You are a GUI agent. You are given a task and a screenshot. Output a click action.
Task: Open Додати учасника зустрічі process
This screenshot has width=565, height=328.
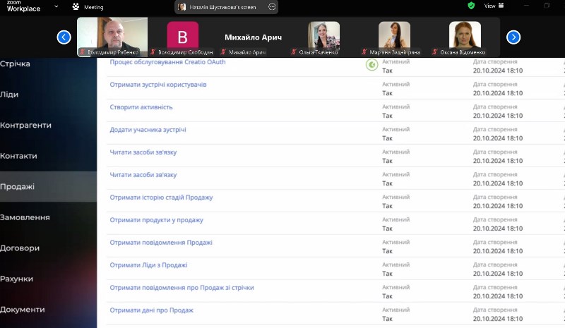148,130
